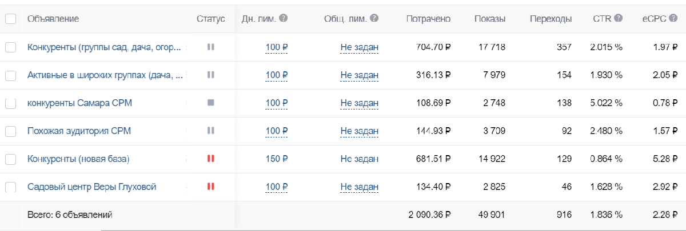Viewport: 686px width, 231px height.
Task: Open ad Конкуренты (новая база)
Action: point(79,159)
